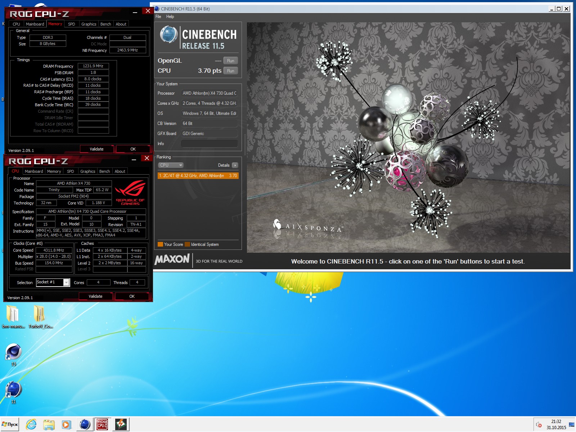Click the Processor field AMD Athlon X4 730
The image size is (576, 432).
tap(209, 93)
